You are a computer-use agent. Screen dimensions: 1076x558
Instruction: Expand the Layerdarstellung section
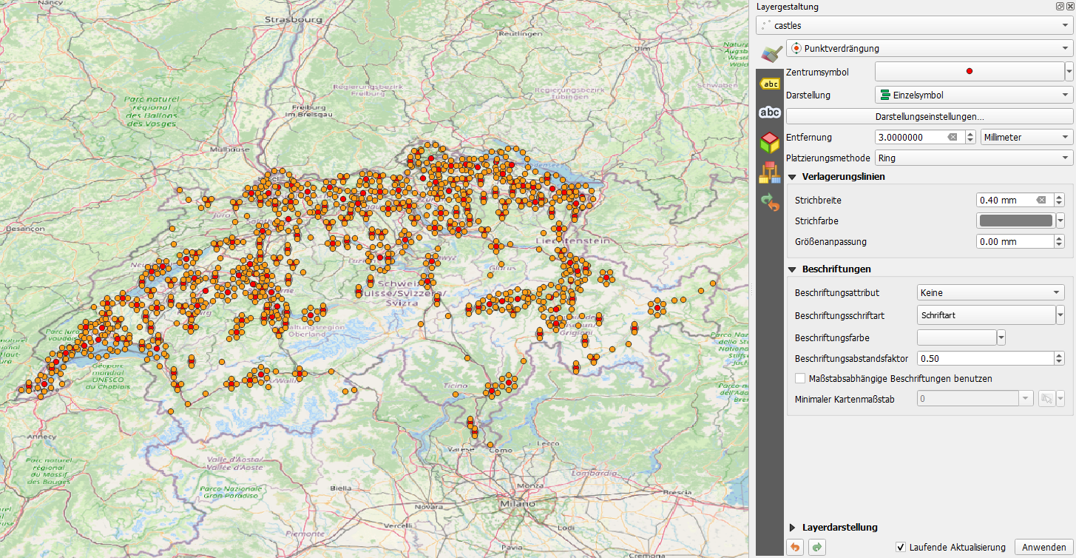793,528
